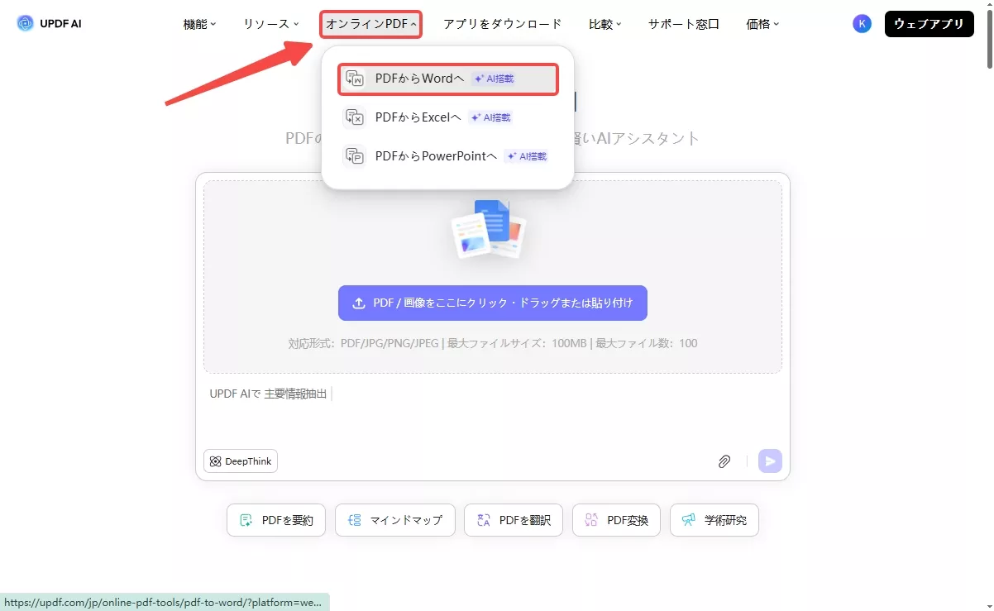994x611 pixels.
Task: Open the 機能 dropdown menu
Action: (198, 24)
